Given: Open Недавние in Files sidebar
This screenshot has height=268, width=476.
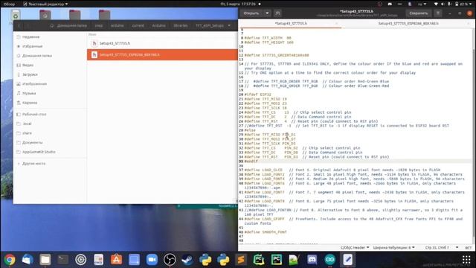Looking at the screenshot, I should pos(50,36).
